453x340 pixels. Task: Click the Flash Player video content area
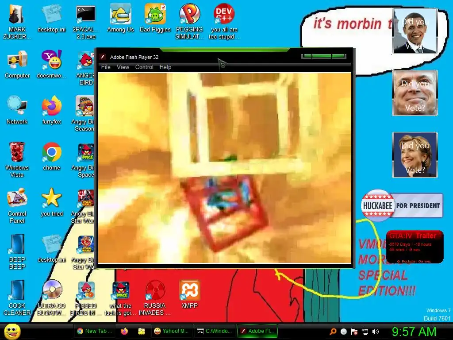pyautogui.click(x=225, y=168)
